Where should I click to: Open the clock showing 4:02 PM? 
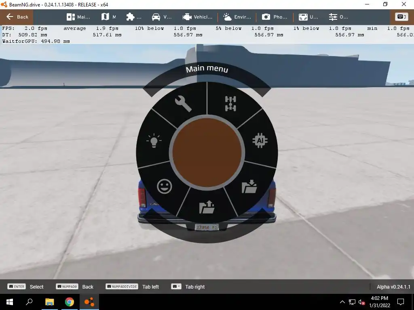(x=379, y=302)
